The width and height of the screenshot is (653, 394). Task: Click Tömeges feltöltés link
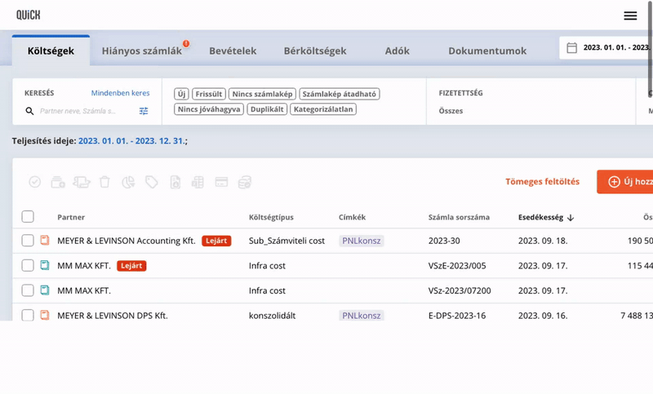click(543, 181)
